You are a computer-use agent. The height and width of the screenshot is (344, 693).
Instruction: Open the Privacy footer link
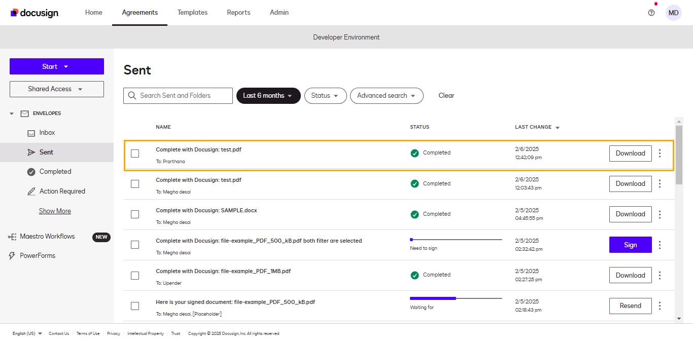[x=114, y=333]
